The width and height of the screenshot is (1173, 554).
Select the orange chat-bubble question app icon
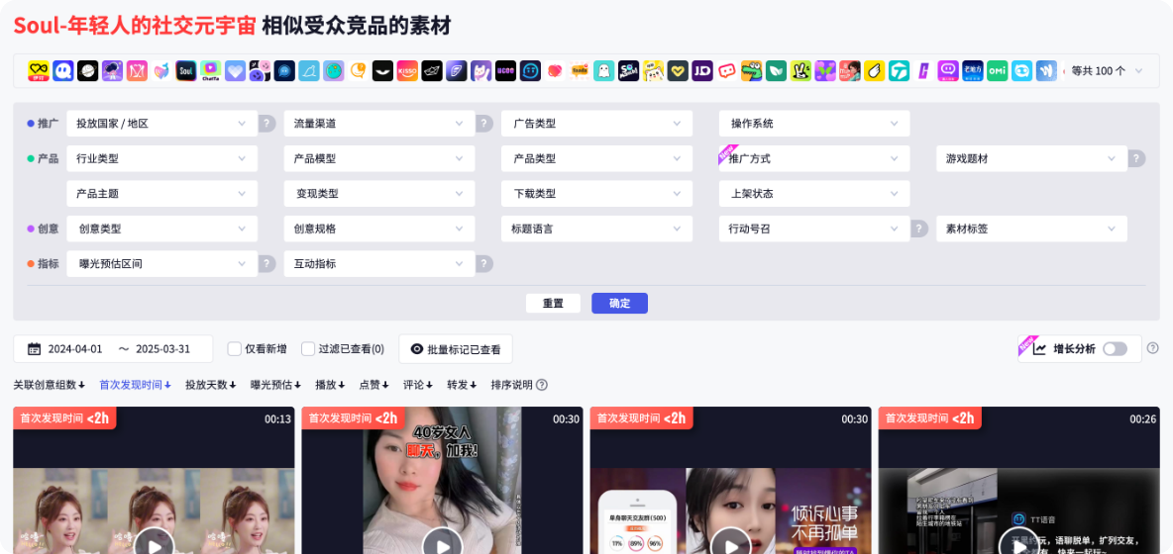tap(359, 71)
